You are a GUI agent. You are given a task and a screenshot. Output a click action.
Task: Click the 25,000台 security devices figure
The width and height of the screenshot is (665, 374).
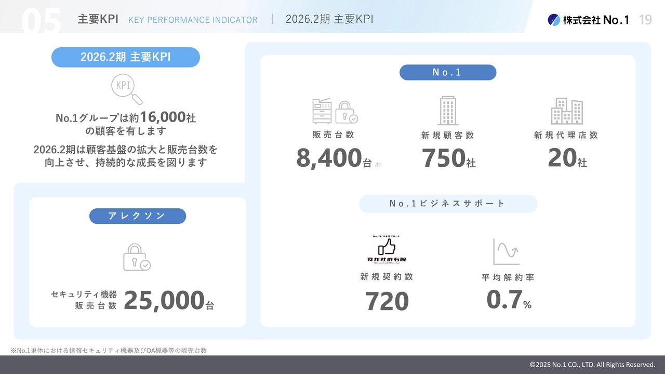169,300
